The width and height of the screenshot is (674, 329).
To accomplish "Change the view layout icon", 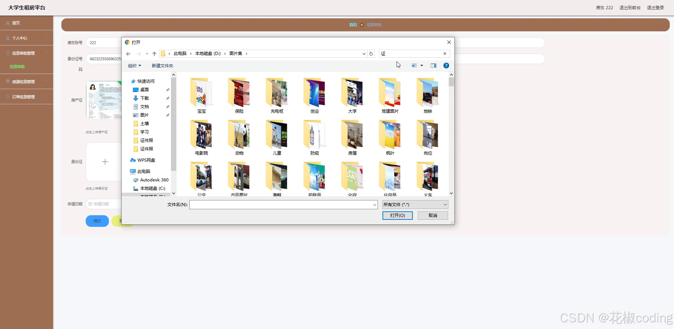I will coord(414,66).
